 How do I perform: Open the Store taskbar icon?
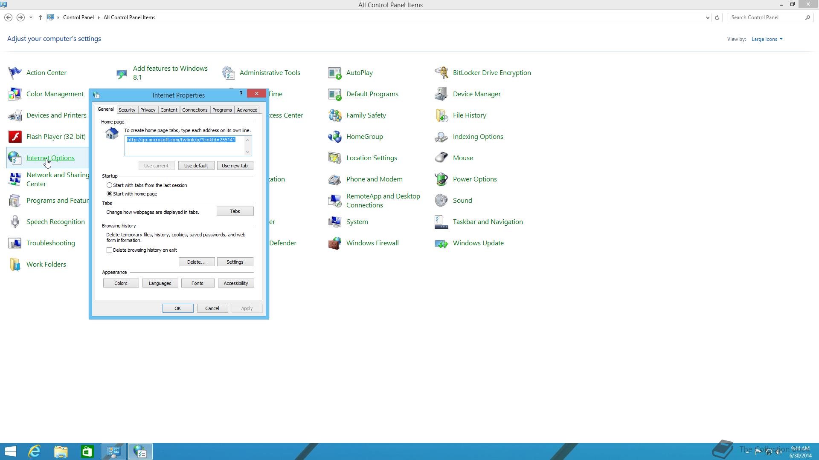point(87,451)
